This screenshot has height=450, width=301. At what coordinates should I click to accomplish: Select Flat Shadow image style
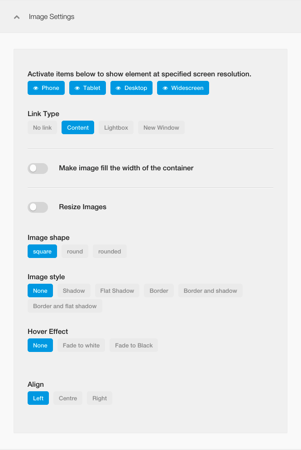(117, 291)
